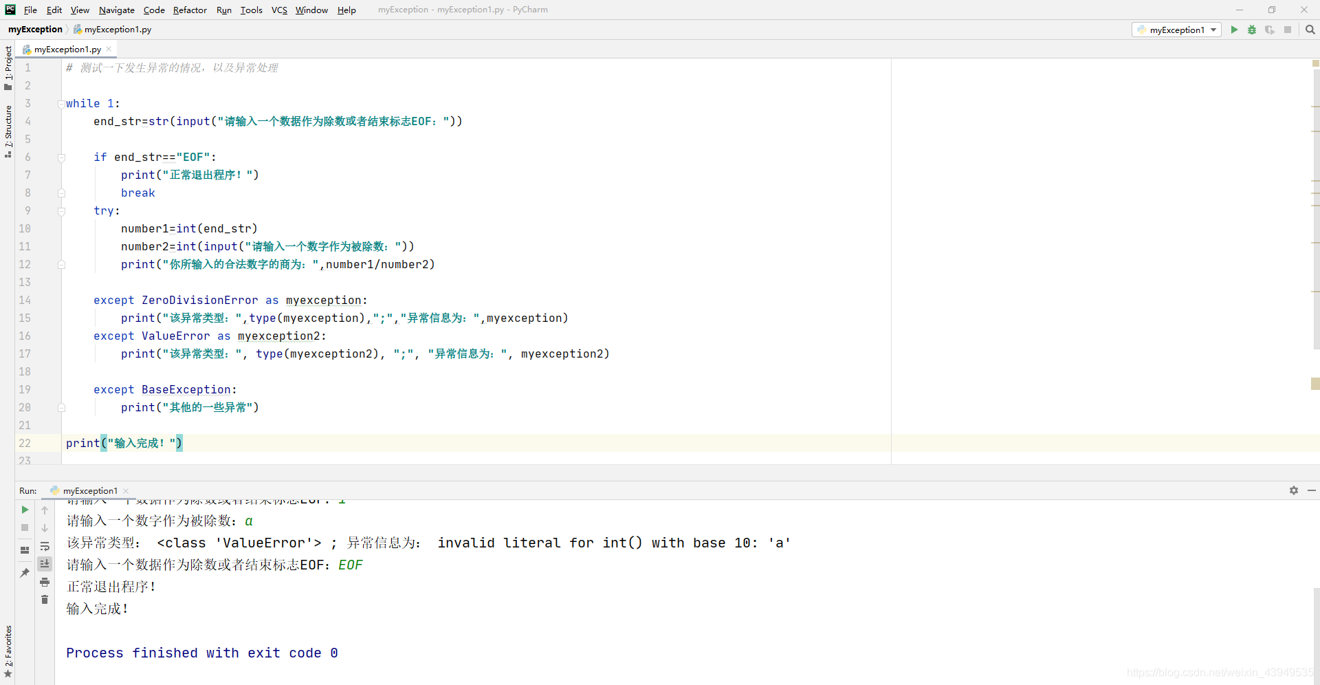
Task: Go up the stack trace in console
Action: tap(45, 510)
